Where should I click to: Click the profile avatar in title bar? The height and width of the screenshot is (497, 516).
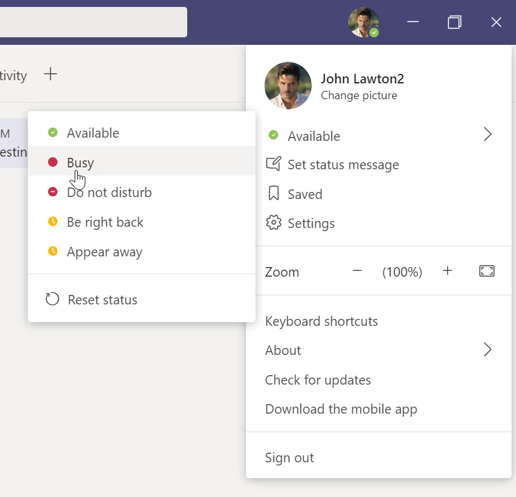tap(364, 22)
